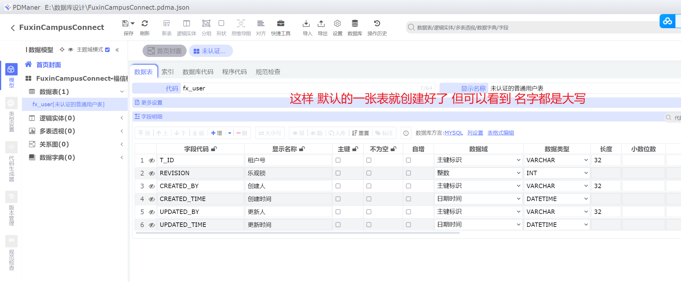681x282 pixels.
Task: Open the save options dropdown arrow
Action: click(133, 23)
